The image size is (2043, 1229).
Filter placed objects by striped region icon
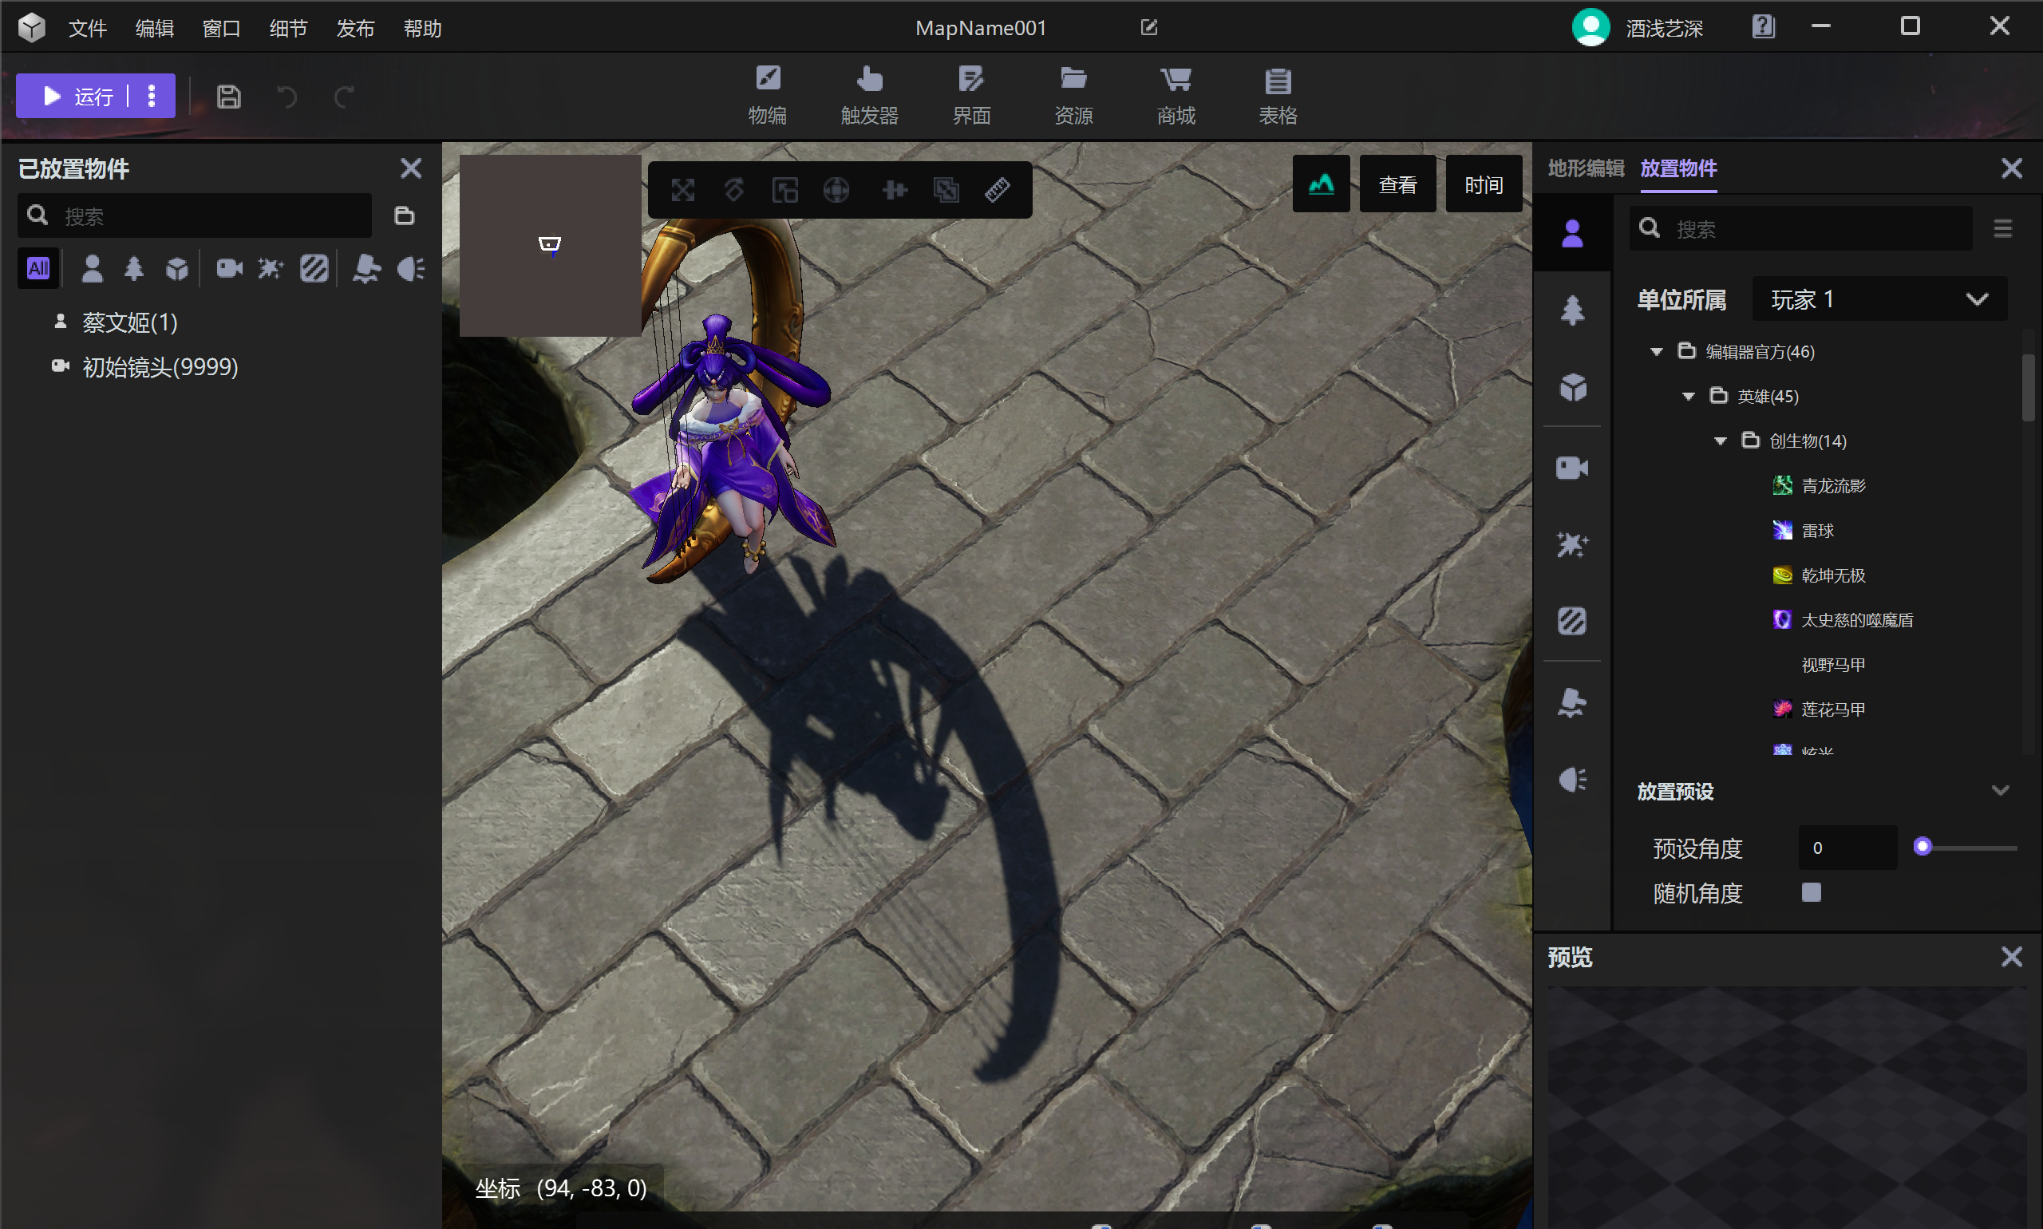point(314,268)
